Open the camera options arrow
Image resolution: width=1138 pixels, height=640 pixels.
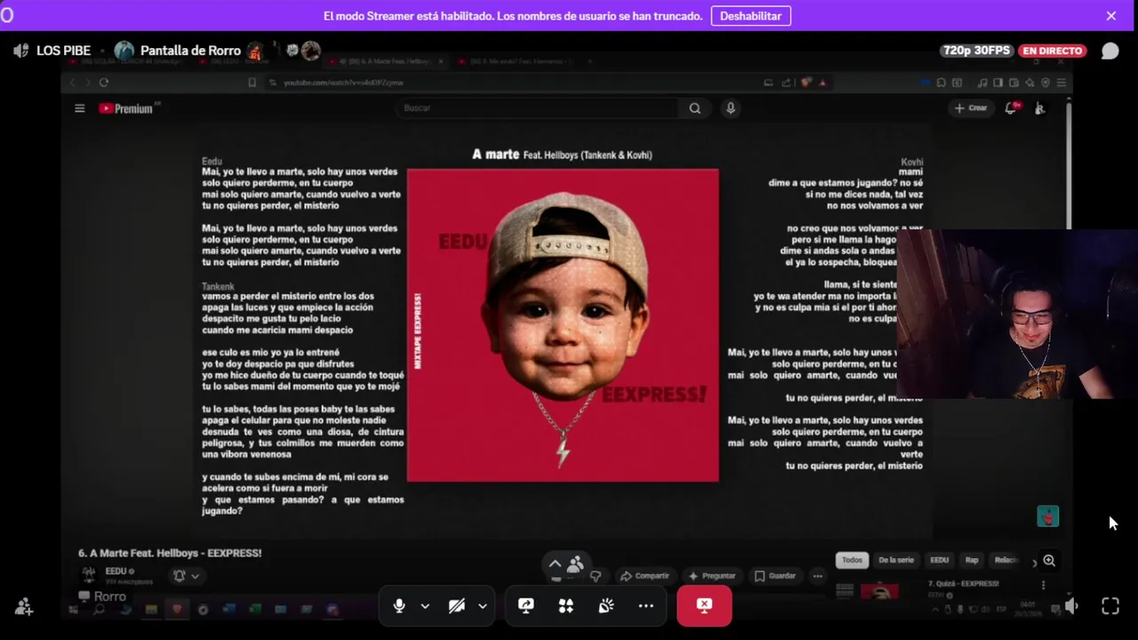coord(482,606)
